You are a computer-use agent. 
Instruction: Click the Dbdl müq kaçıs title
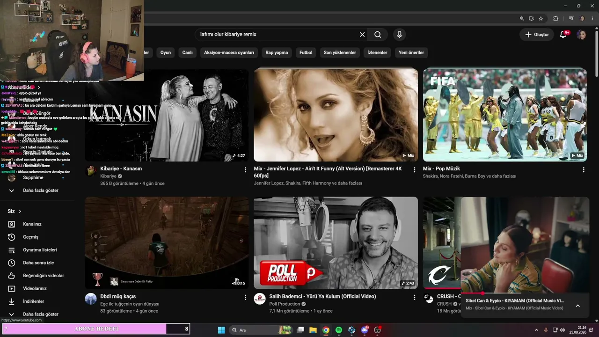pos(118,296)
